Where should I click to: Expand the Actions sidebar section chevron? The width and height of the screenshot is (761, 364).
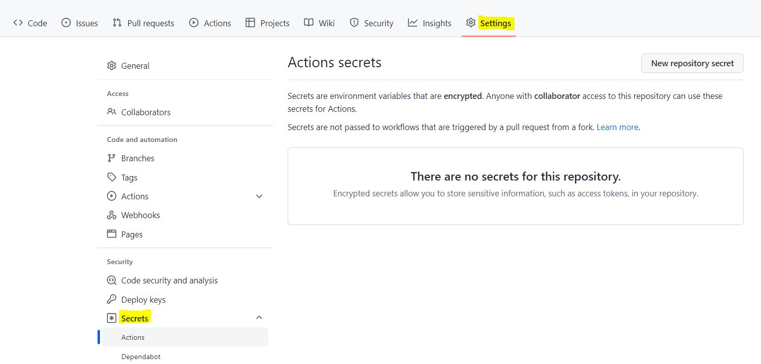259,196
